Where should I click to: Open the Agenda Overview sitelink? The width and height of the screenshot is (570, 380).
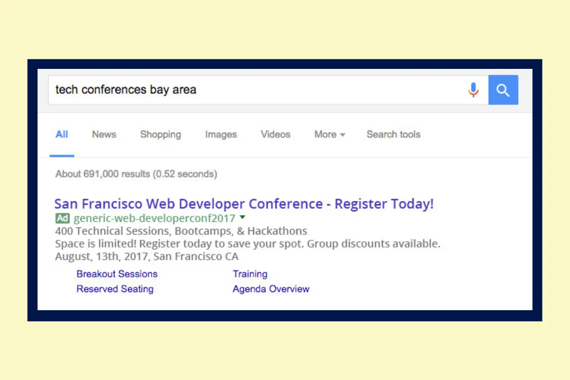pyautogui.click(x=271, y=289)
